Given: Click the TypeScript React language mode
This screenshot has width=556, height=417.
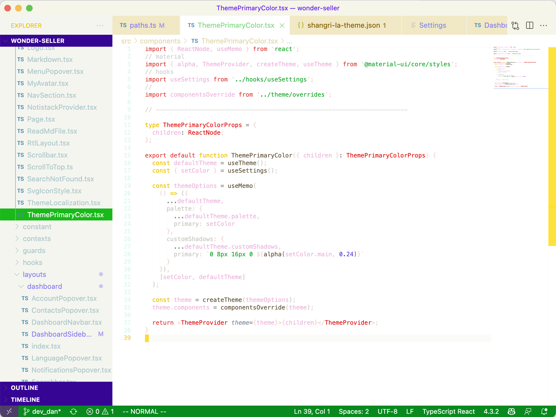Looking at the screenshot, I should pyautogui.click(x=448, y=412).
